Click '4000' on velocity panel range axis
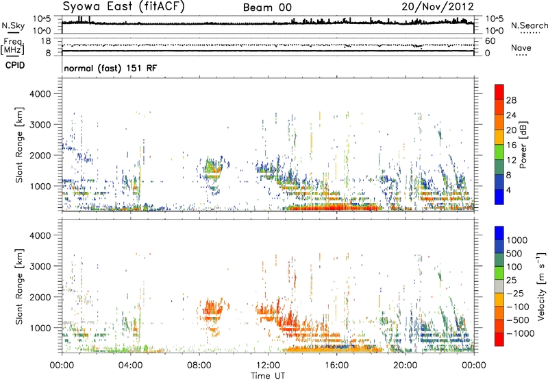 tap(40, 235)
